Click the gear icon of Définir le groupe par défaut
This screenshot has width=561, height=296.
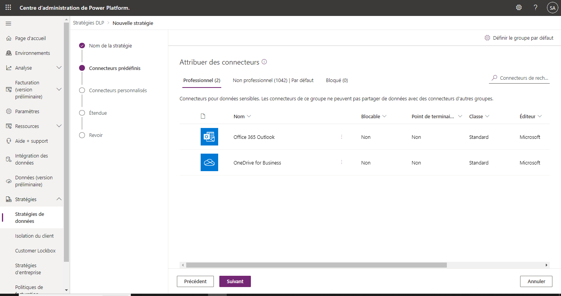point(487,38)
